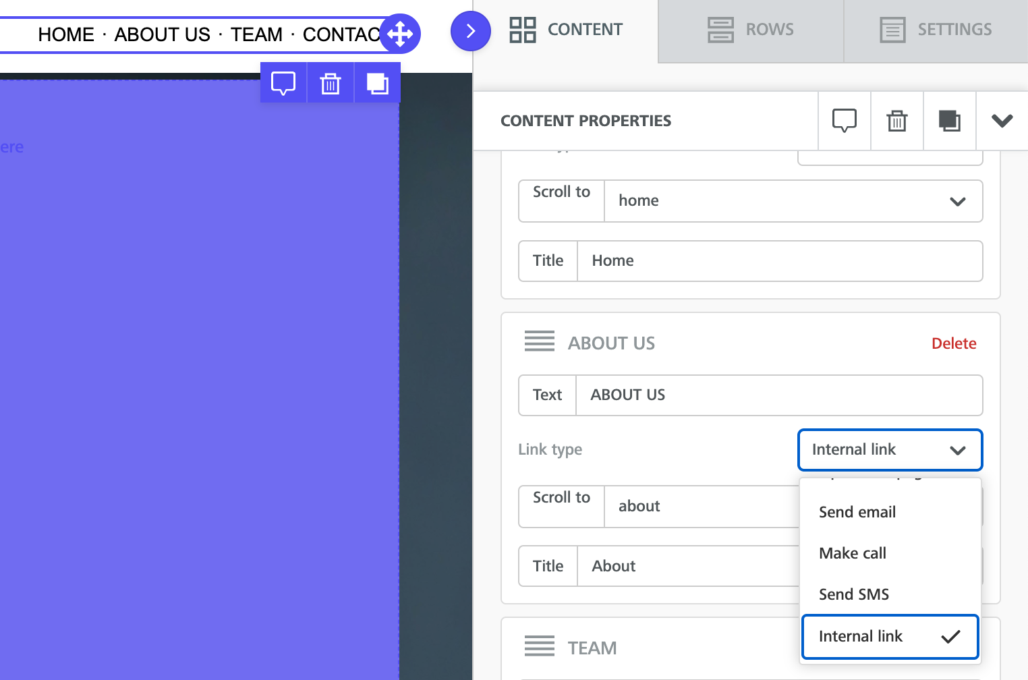
Task: Switch to the ROWS tab
Action: (x=751, y=30)
